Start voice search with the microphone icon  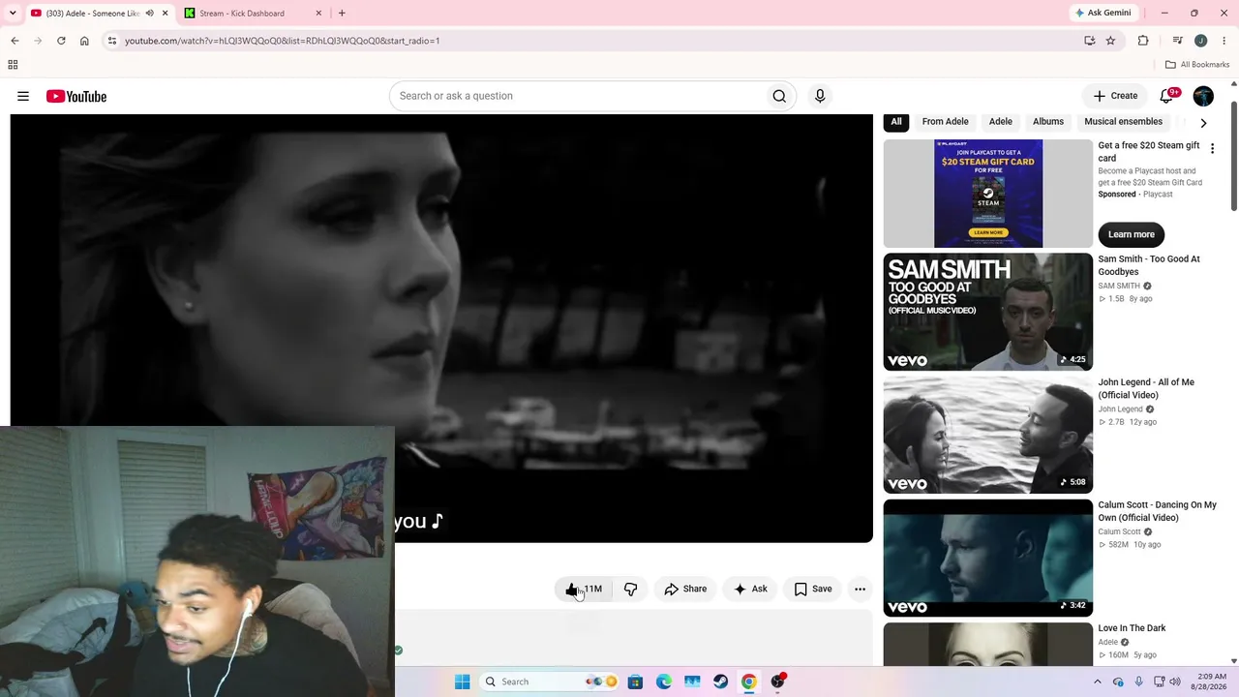click(x=820, y=96)
